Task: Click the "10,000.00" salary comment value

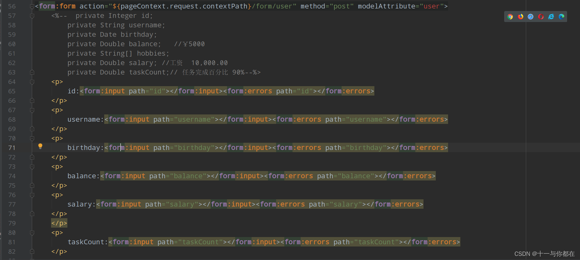Action: (x=209, y=63)
